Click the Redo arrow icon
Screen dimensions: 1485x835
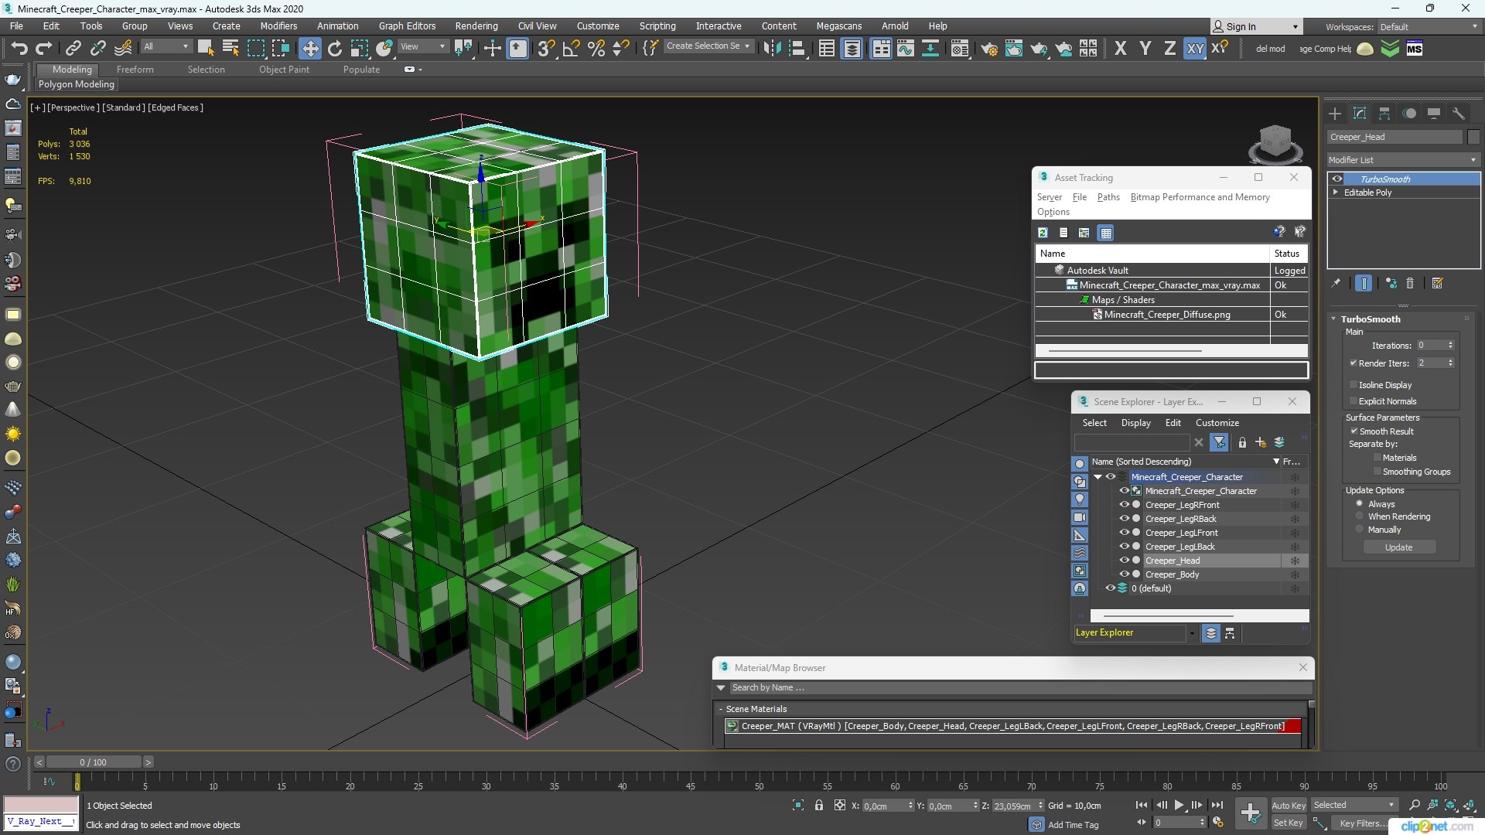44,49
